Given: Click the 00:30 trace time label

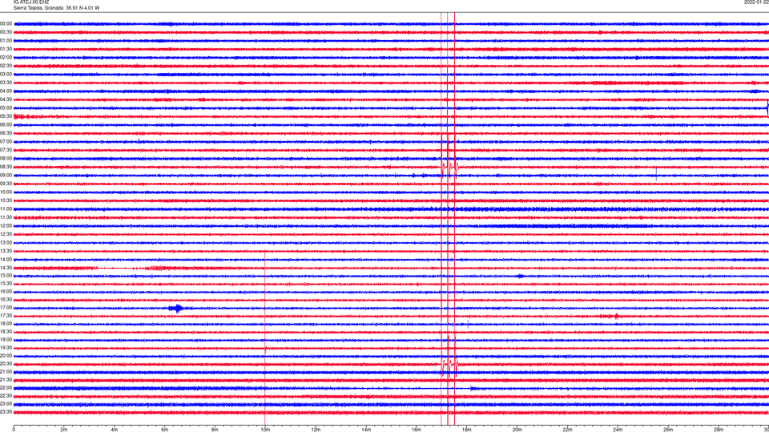Looking at the screenshot, I should pyautogui.click(x=6, y=32).
